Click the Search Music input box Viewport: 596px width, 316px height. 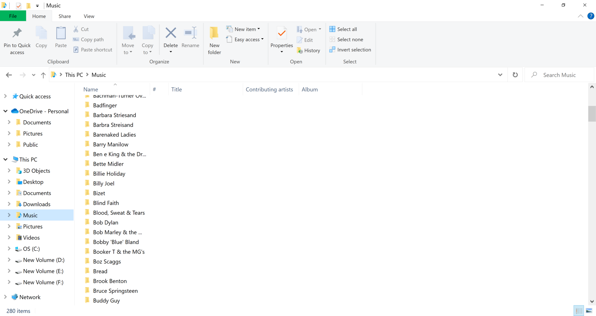559,75
